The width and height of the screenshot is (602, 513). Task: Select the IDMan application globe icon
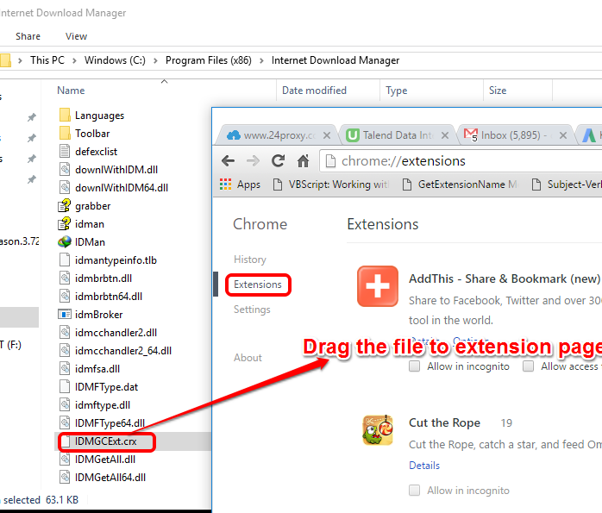(x=65, y=241)
